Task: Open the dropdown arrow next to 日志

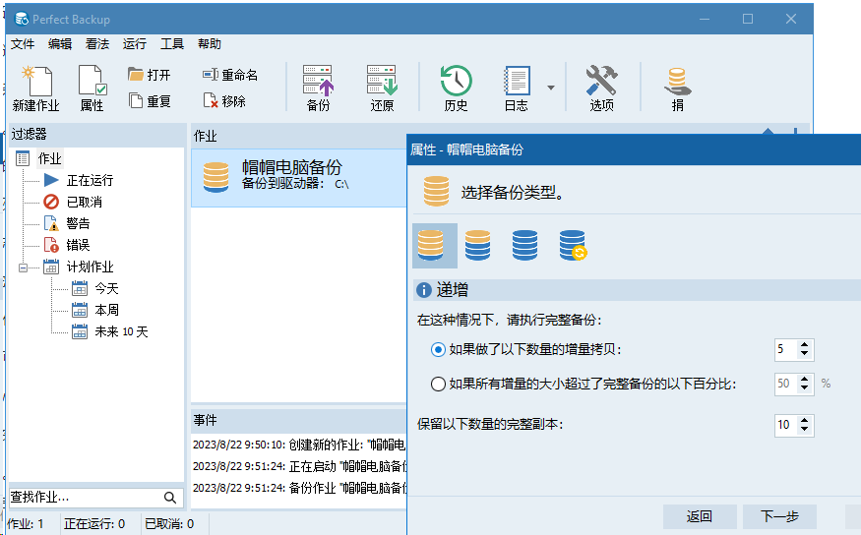Action: click(551, 88)
